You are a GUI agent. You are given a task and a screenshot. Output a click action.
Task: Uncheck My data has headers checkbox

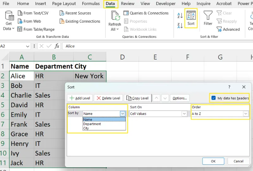tap(213, 98)
